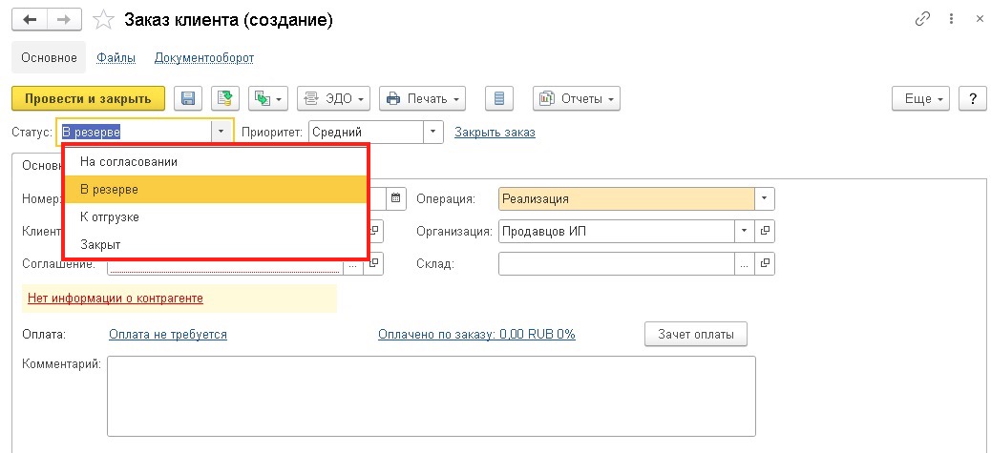Post document with green arrow sheet icon
This screenshot has width=991, height=453.
[225, 98]
